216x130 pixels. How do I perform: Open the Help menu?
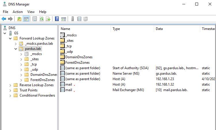pyautogui.click(x=43, y=12)
